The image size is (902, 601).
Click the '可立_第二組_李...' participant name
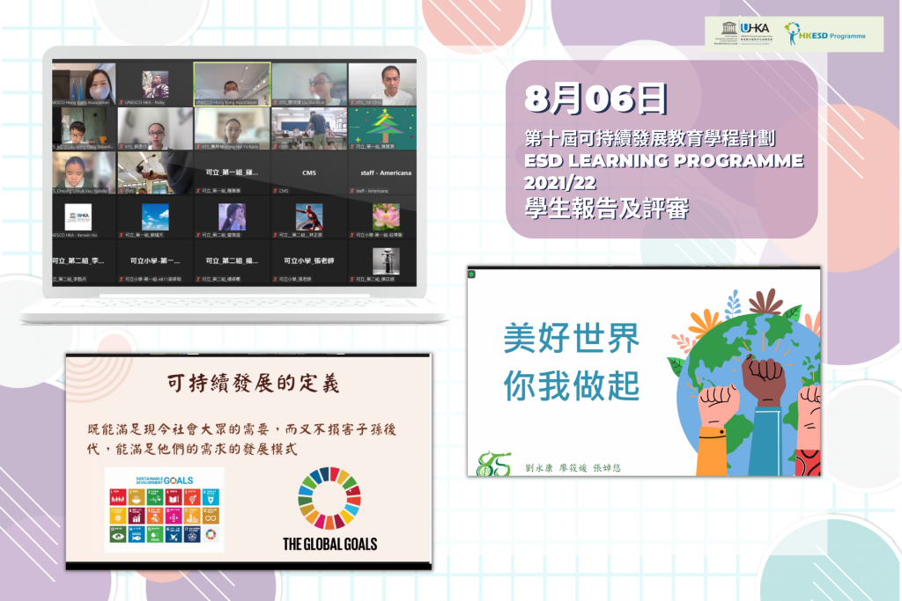[78, 260]
